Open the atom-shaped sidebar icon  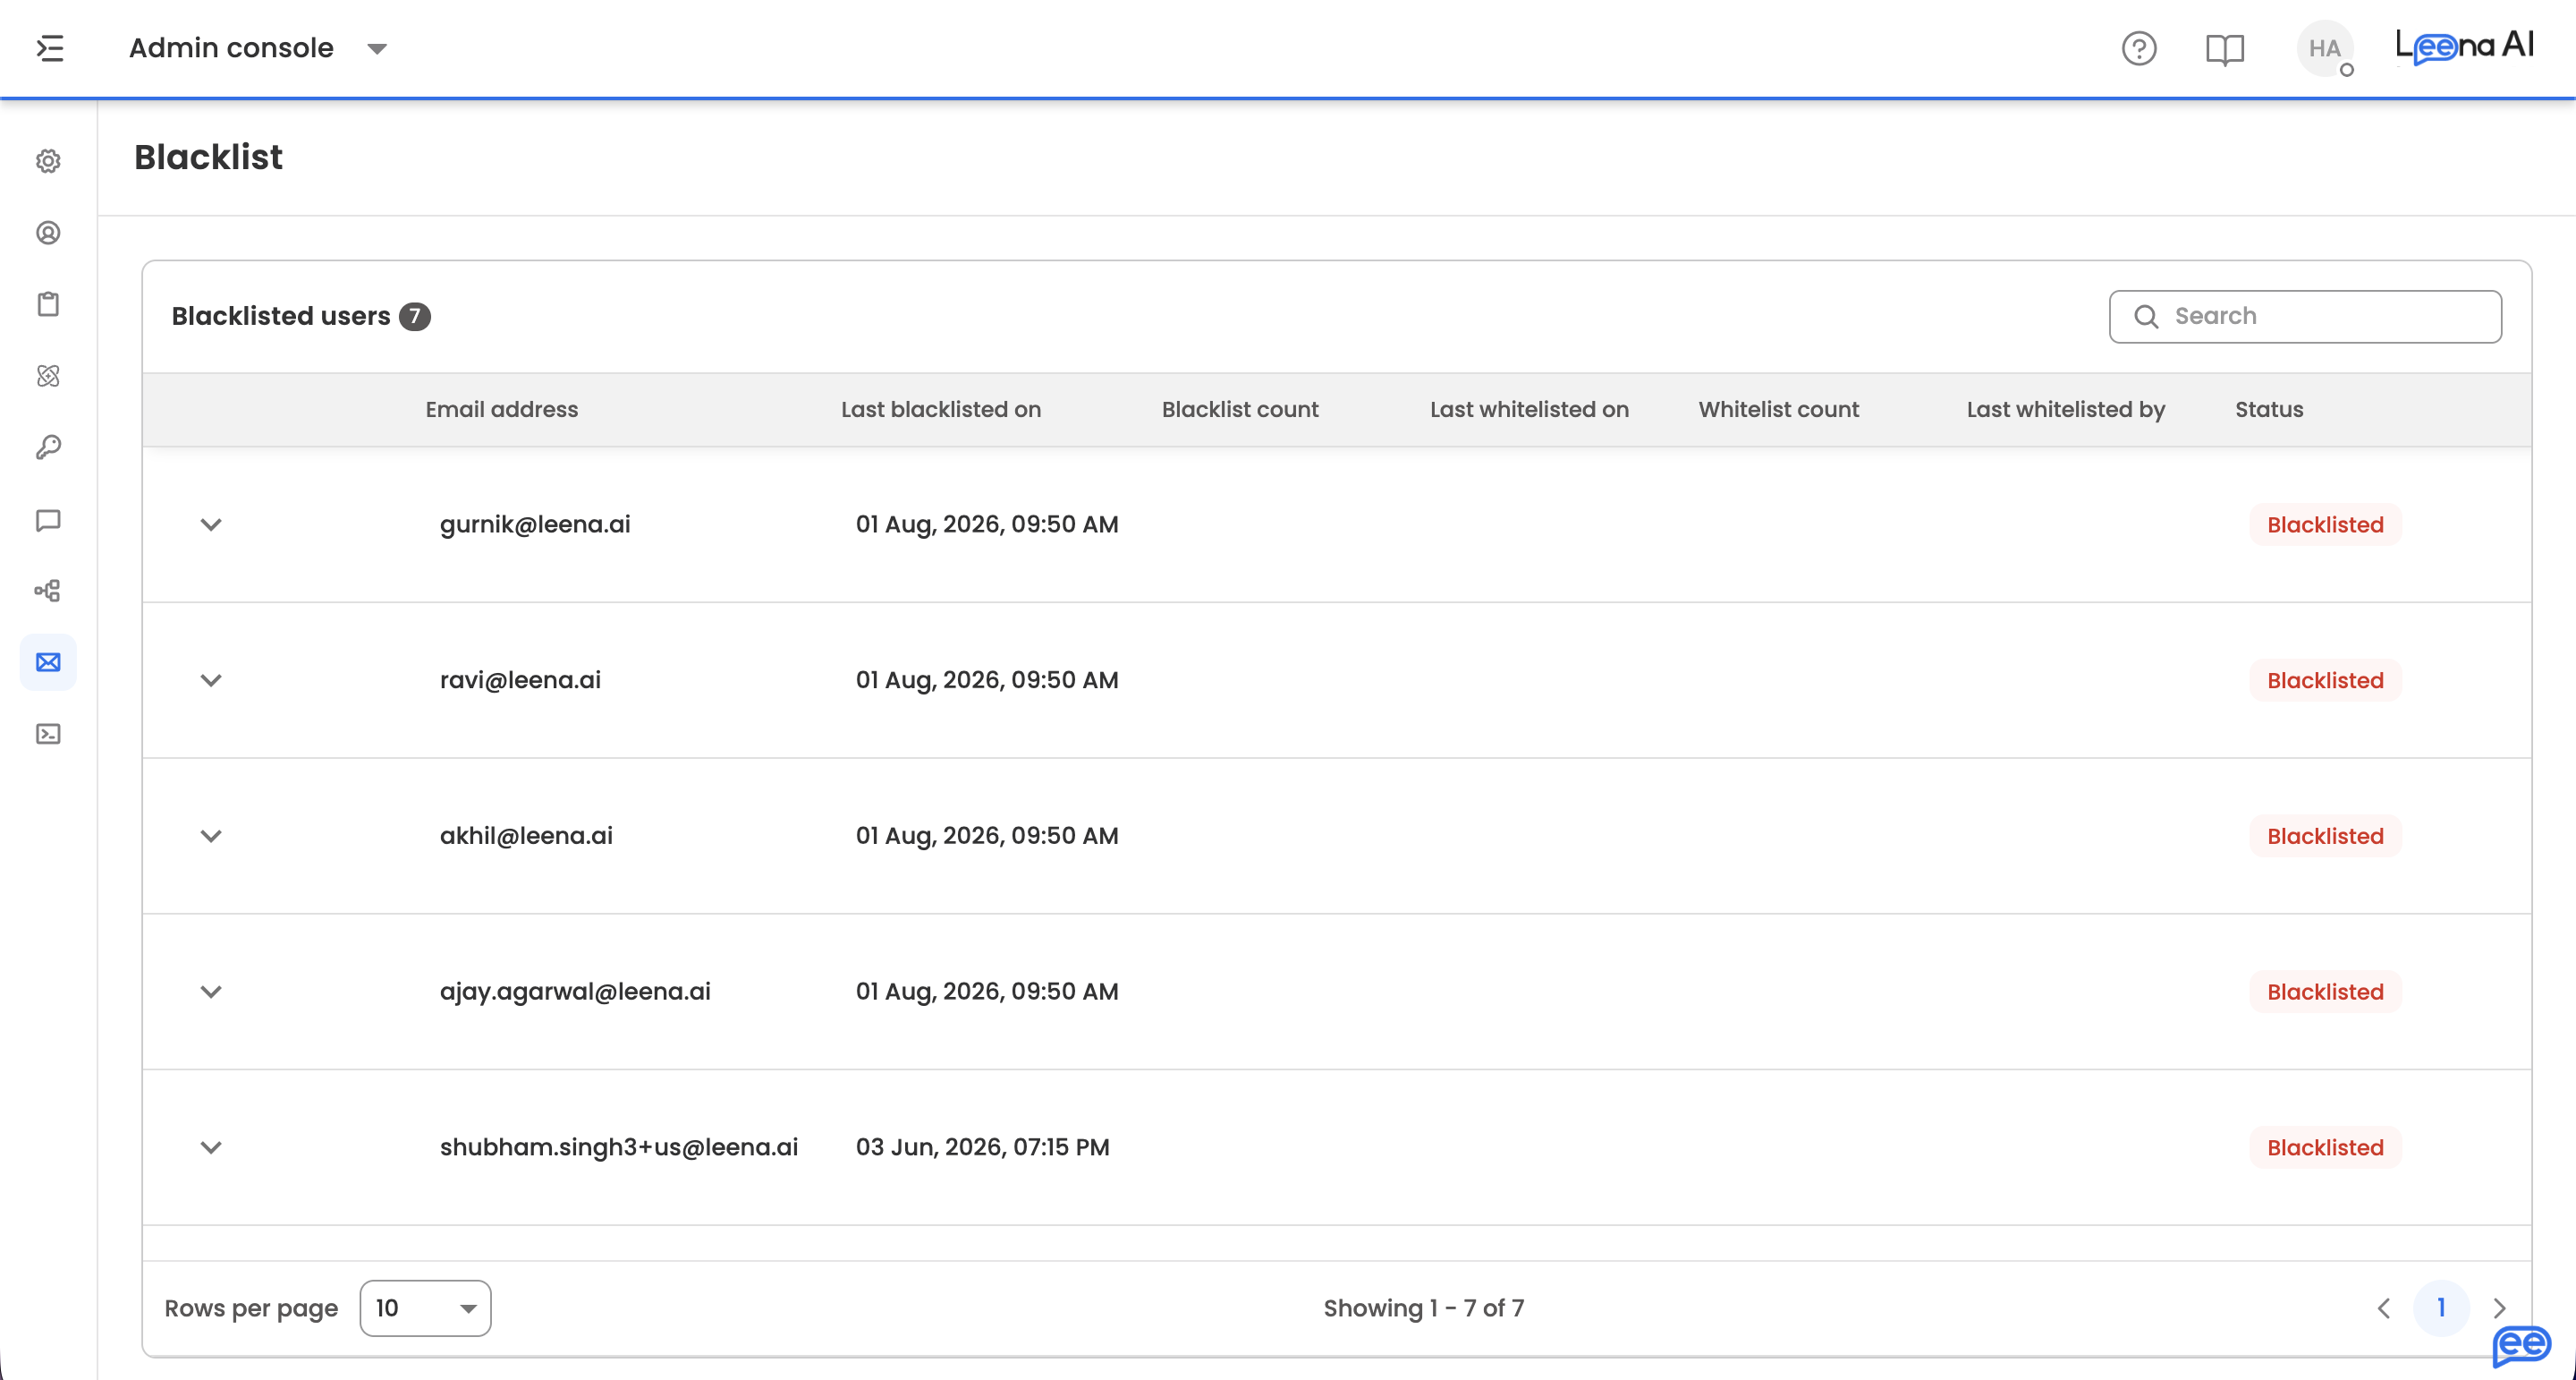(48, 375)
